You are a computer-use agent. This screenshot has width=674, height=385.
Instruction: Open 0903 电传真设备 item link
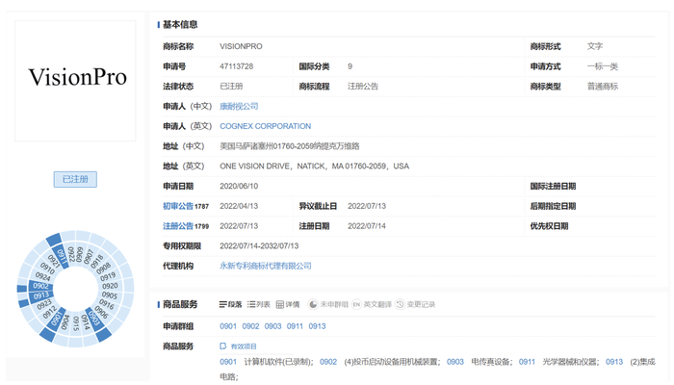pos(454,362)
